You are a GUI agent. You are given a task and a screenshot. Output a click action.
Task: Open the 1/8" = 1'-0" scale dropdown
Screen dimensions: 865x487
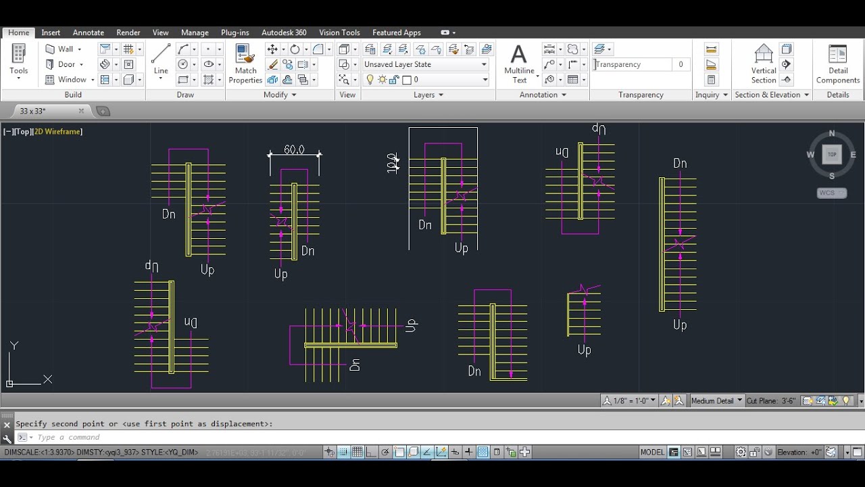coord(631,400)
